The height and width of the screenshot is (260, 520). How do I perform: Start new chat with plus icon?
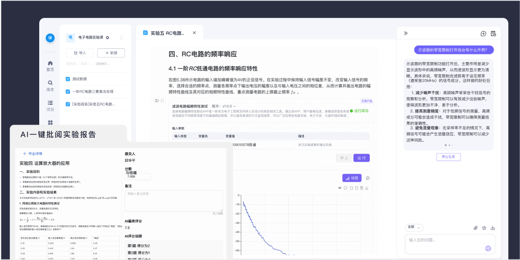coord(483,34)
